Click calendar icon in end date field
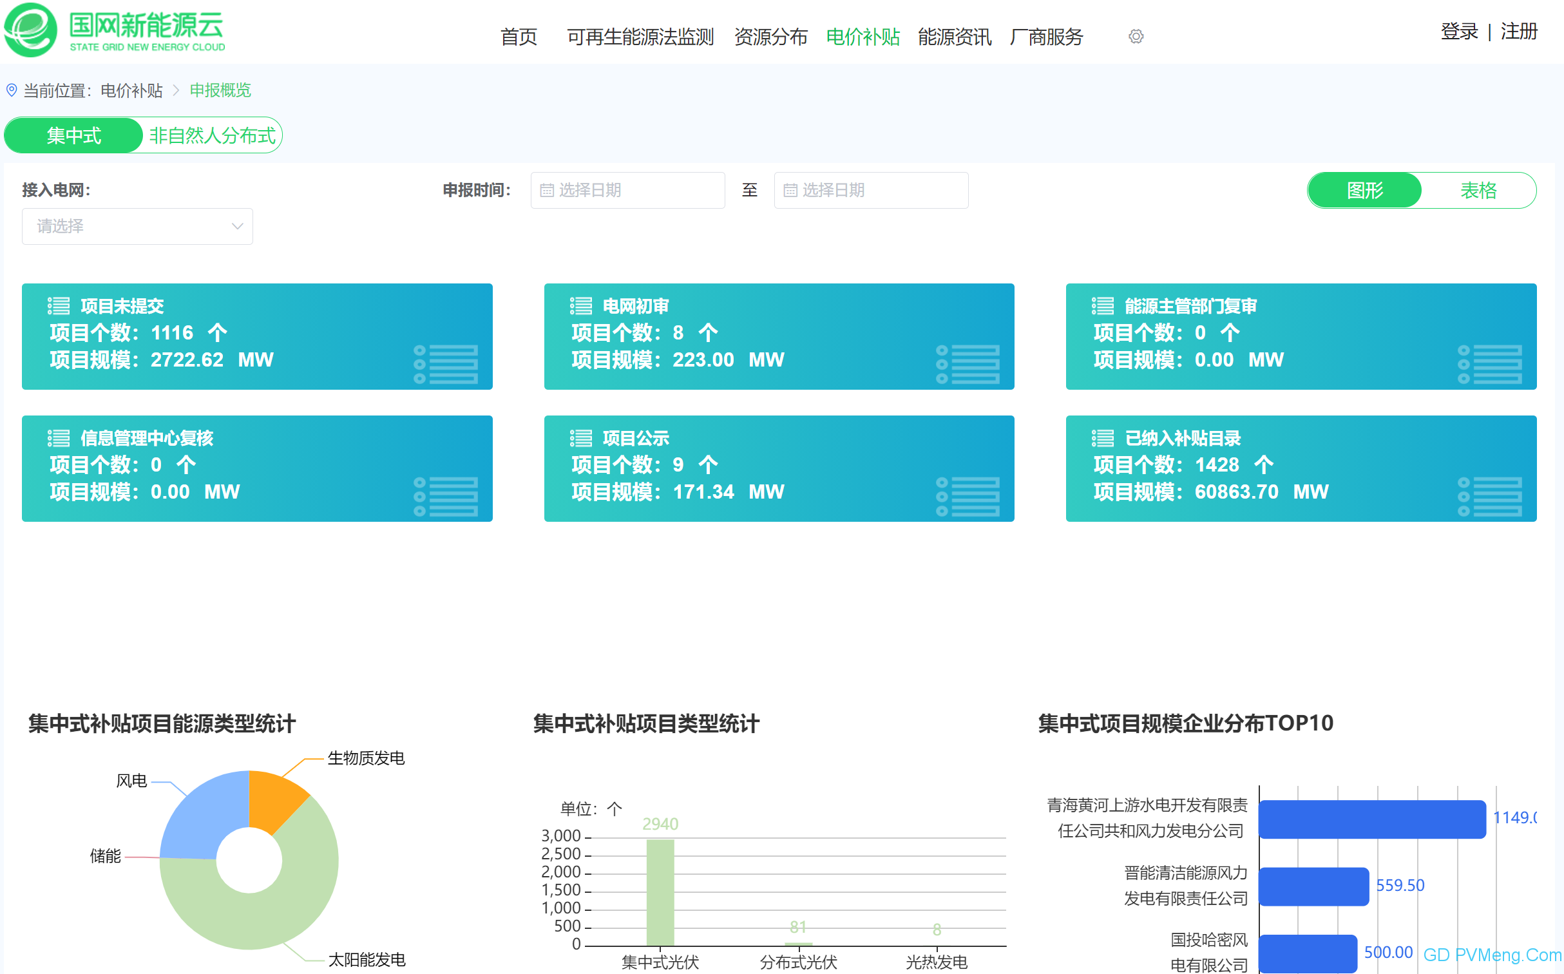Viewport: 1564px width, 974px height. pos(790,190)
